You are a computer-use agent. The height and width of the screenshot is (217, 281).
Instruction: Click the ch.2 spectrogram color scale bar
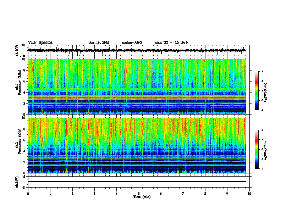(257, 149)
